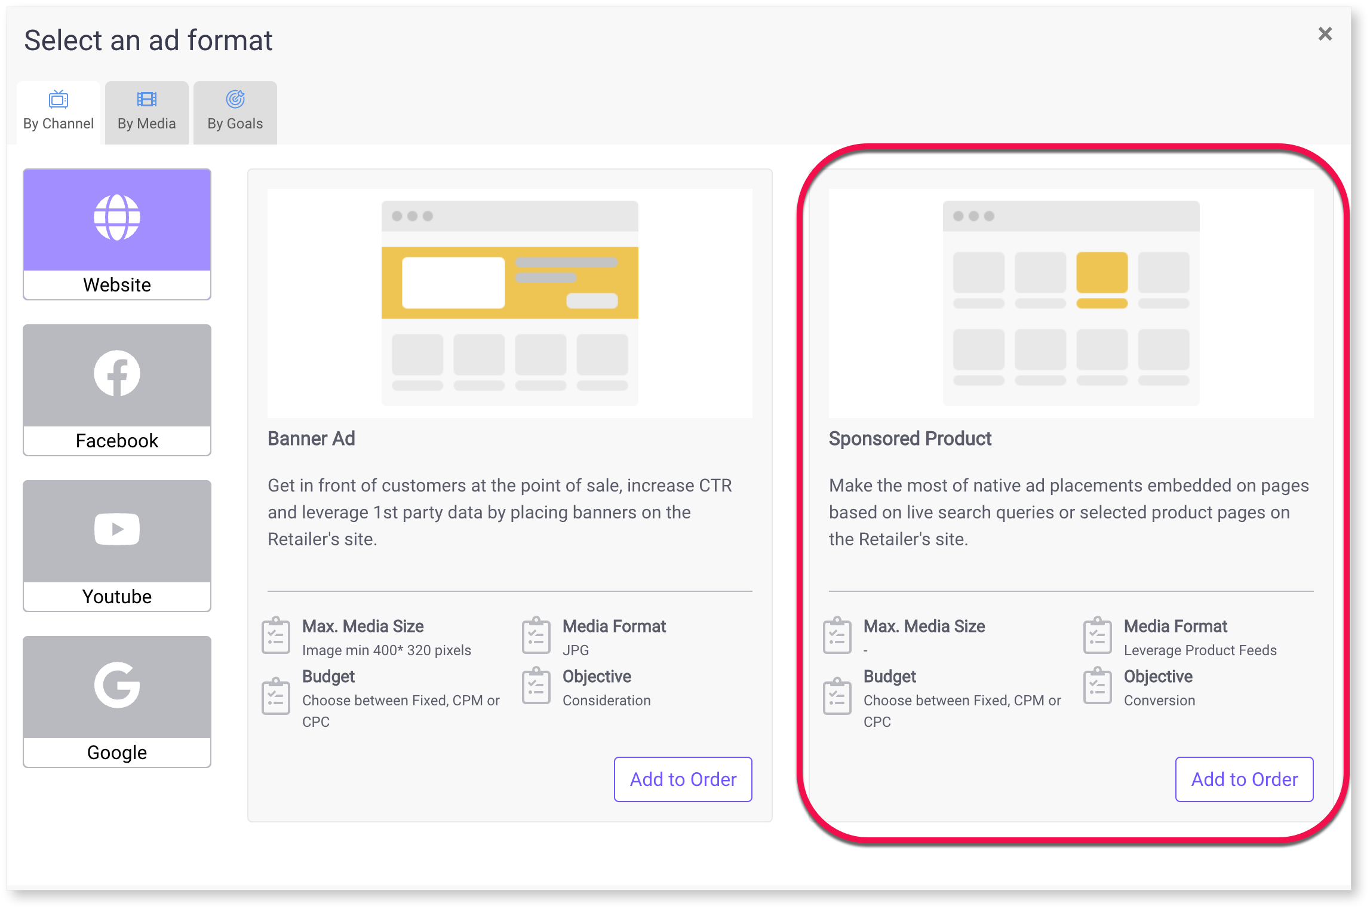Click the By Media filmstrip icon
The image size is (1370, 909).
coord(147,99)
